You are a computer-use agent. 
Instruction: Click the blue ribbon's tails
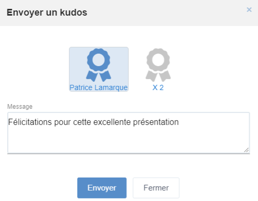click(x=99, y=76)
